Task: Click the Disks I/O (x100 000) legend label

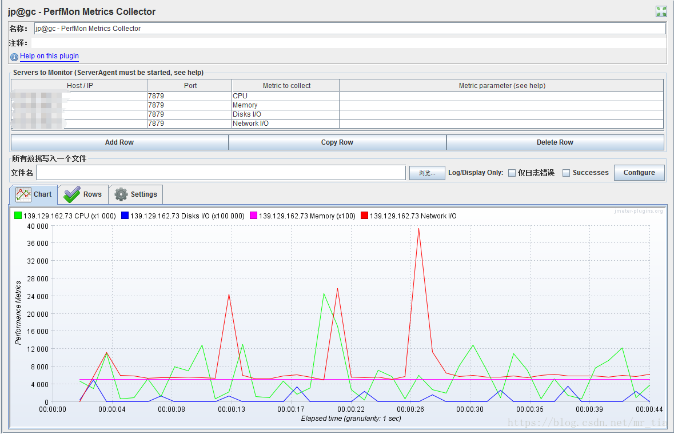Action: pyautogui.click(x=188, y=216)
